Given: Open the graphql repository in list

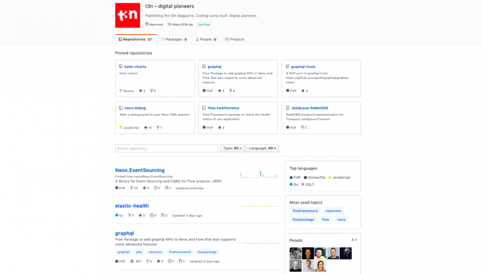Looking at the screenshot, I should [124, 233].
